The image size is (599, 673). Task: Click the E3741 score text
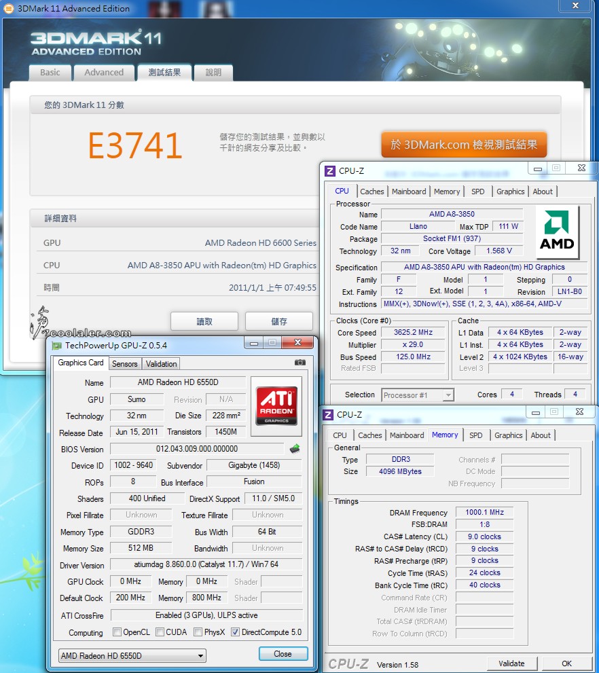click(x=135, y=145)
